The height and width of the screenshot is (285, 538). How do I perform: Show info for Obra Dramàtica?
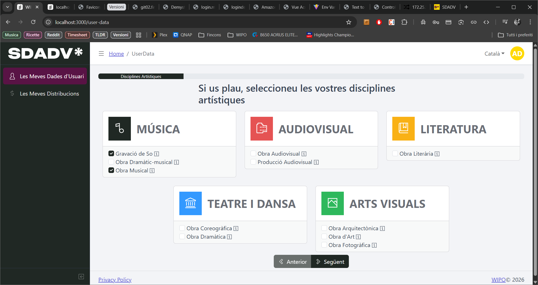click(229, 237)
